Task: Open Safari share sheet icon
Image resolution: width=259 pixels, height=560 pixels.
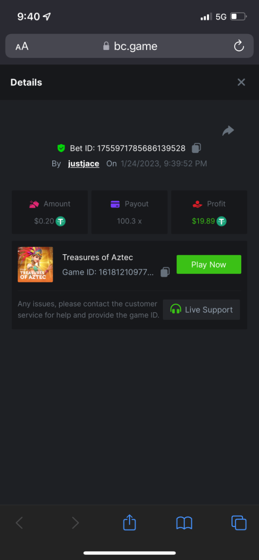Action: (129, 522)
